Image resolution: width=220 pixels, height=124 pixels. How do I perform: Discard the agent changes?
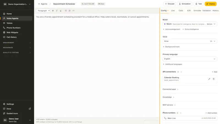click(x=170, y=4)
